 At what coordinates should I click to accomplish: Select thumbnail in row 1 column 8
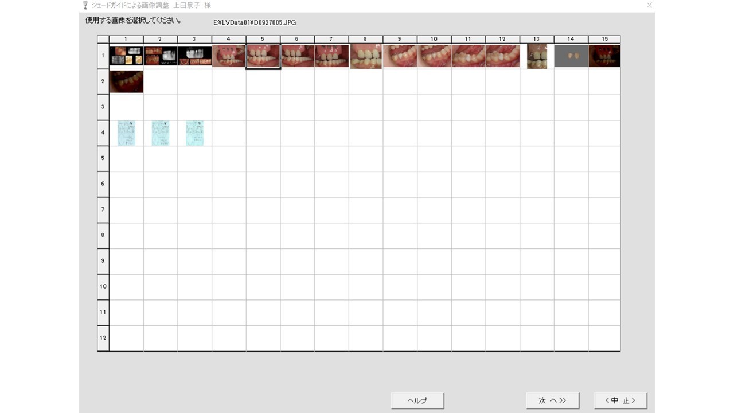pyautogui.click(x=366, y=56)
